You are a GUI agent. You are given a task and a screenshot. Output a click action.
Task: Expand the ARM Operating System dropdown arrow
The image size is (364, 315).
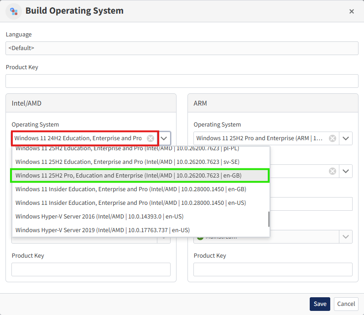(346, 138)
